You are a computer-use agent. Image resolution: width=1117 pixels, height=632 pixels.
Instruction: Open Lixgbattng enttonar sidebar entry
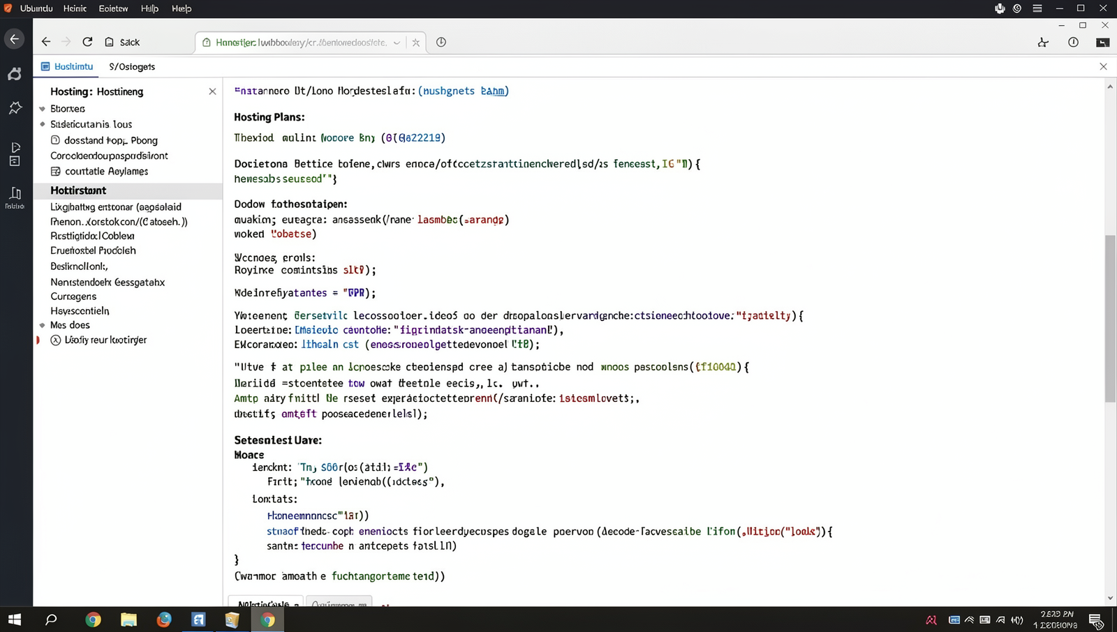[x=116, y=206]
